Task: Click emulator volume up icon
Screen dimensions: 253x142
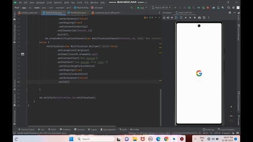Action: click(x=168, y=18)
